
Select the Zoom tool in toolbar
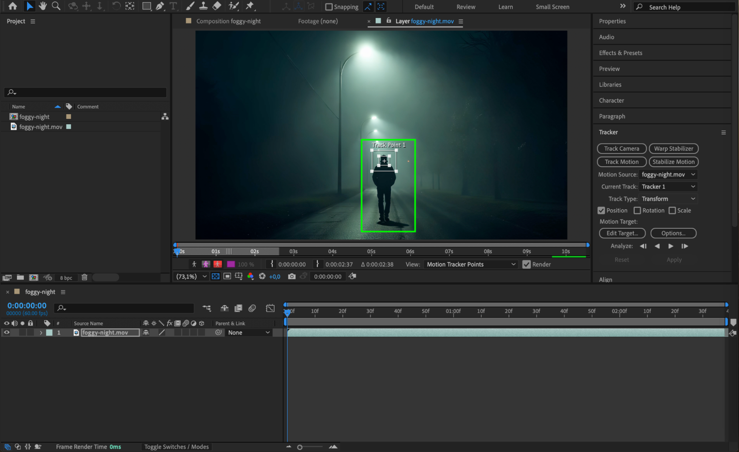pos(56,6)
